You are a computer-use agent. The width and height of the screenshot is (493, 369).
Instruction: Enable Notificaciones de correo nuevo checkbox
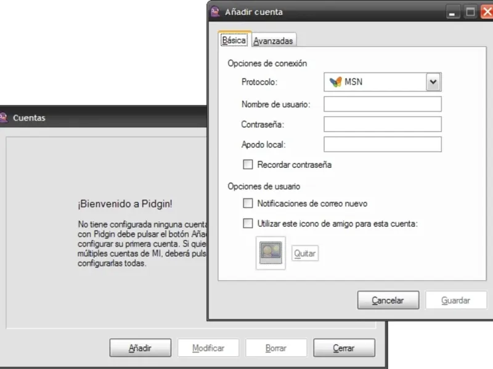point(248,204)
